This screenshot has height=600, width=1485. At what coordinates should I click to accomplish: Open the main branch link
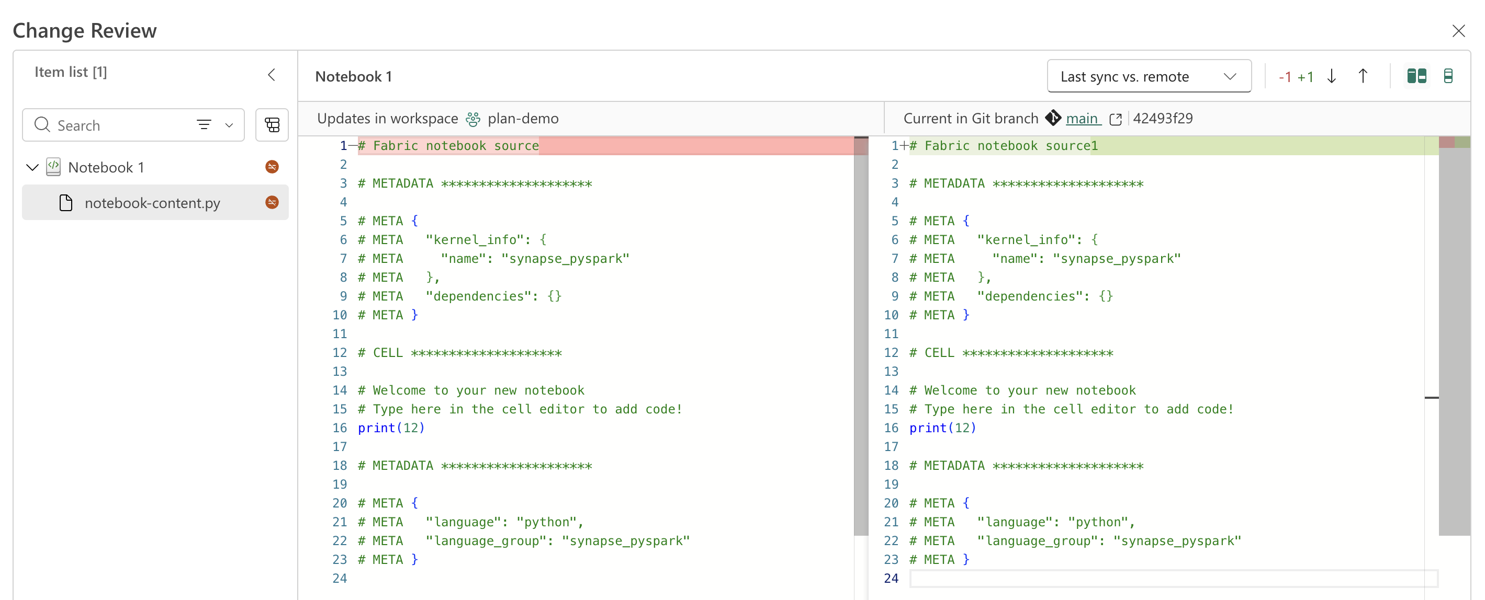pos(1082,119)
